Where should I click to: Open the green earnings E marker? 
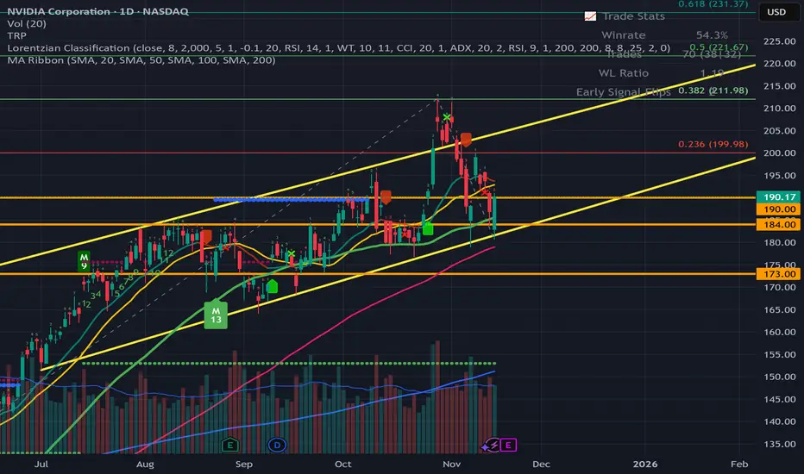click(x=229, y=445)
